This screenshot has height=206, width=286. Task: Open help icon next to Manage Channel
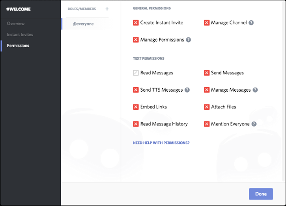(x=251, y=23)
